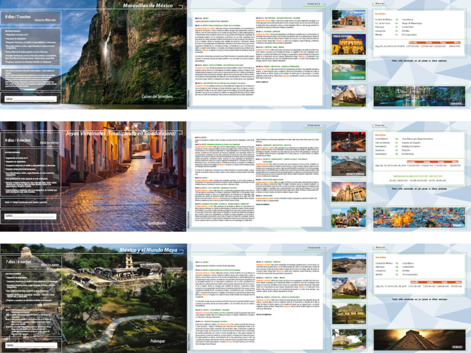Click the 'Guanajuato' photo caption
This screenshot has height=353, width=471.
pos(157,223)
